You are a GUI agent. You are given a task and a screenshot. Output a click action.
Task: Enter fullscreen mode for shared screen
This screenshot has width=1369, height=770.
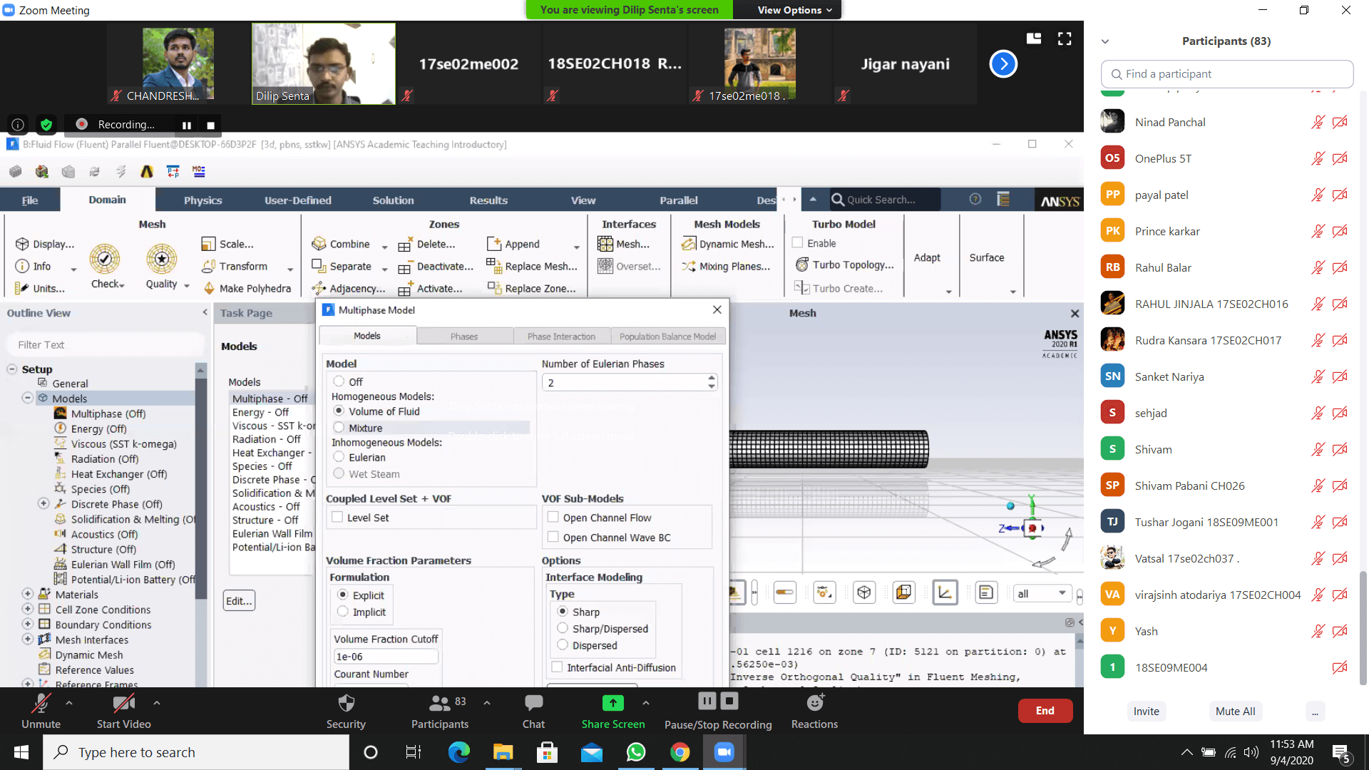1065,39
